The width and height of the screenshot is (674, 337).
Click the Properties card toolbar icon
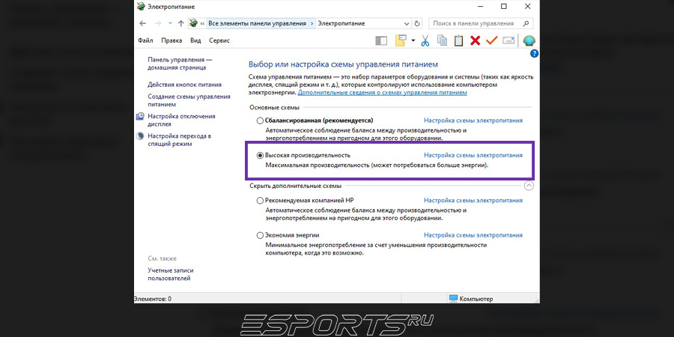point(508,40)
